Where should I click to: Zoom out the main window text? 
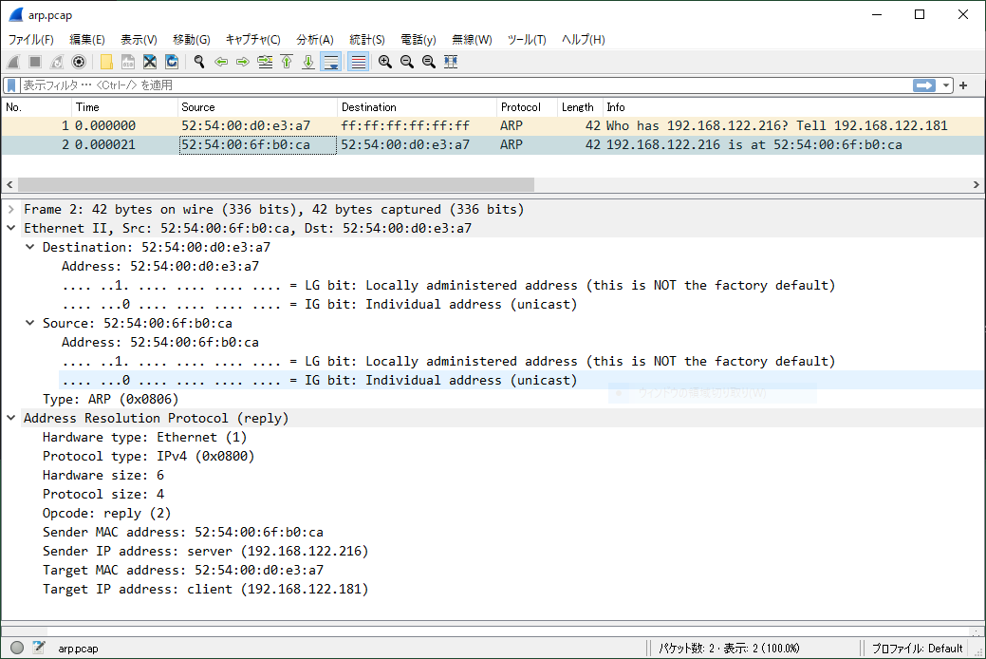[x=407, y=62]
